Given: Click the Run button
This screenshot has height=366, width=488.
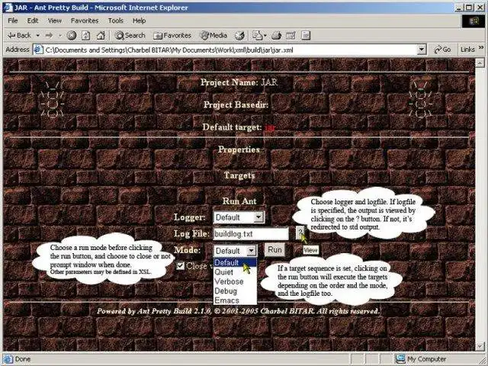Looking at the screenshot, I should click(274, 250).
